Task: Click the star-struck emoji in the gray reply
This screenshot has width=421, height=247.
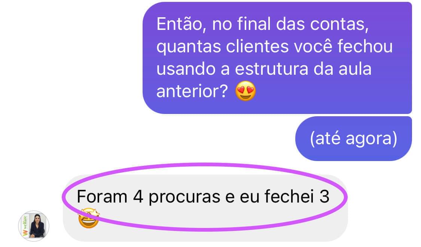Action: tap(89, 218)
